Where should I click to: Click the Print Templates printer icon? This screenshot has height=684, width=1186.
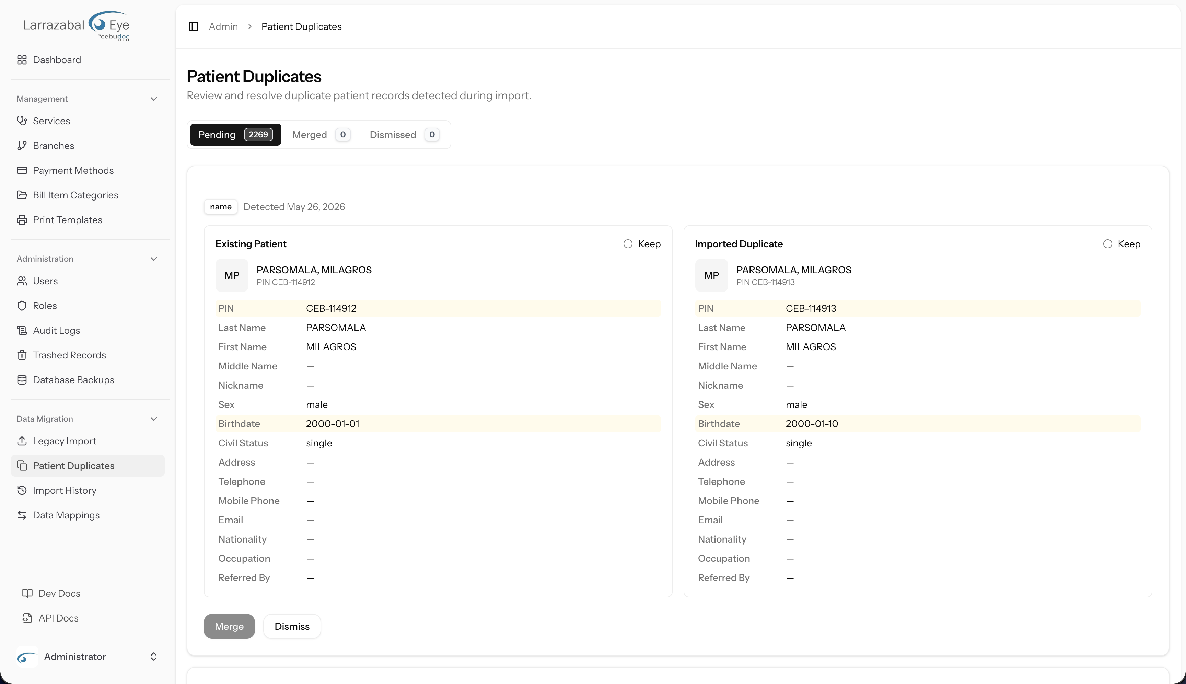pyautogui.click(x=22, y=220)
